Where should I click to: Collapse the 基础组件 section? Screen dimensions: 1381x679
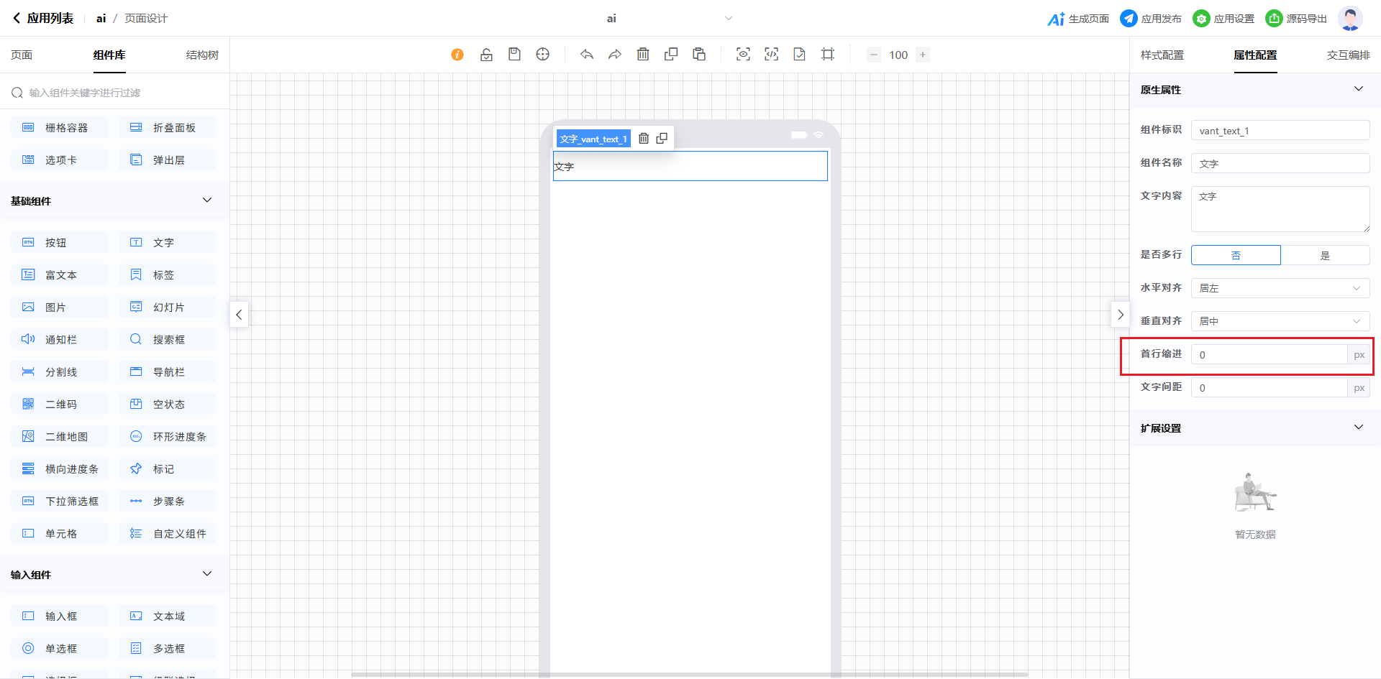(x=207, y=200)
